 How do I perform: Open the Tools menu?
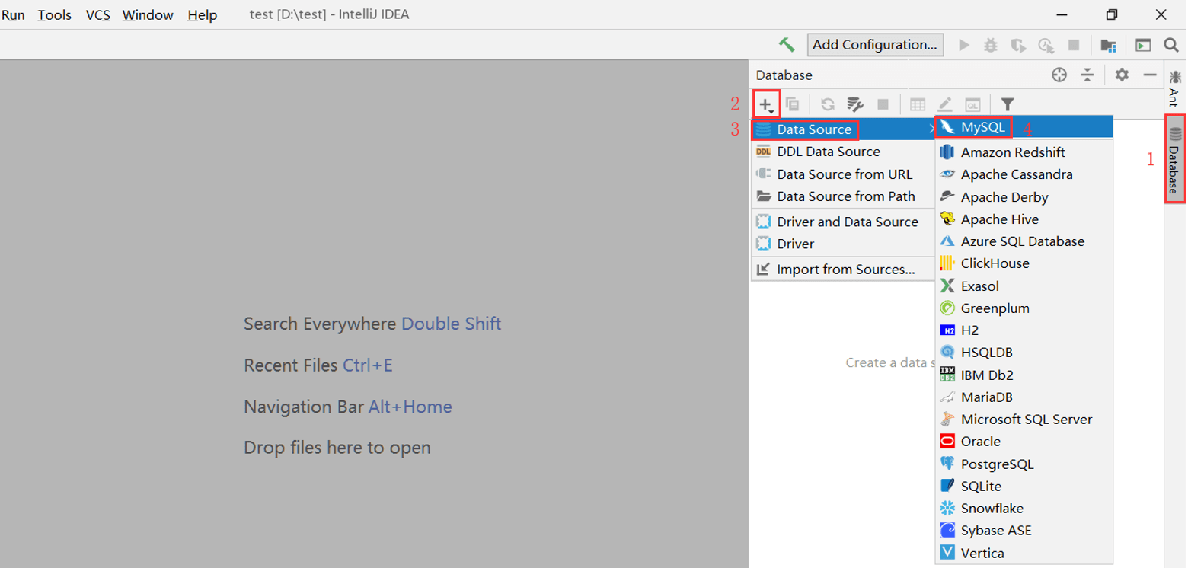coord(54,14)
